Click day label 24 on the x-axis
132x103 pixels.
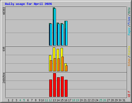[x=97, y=100]
